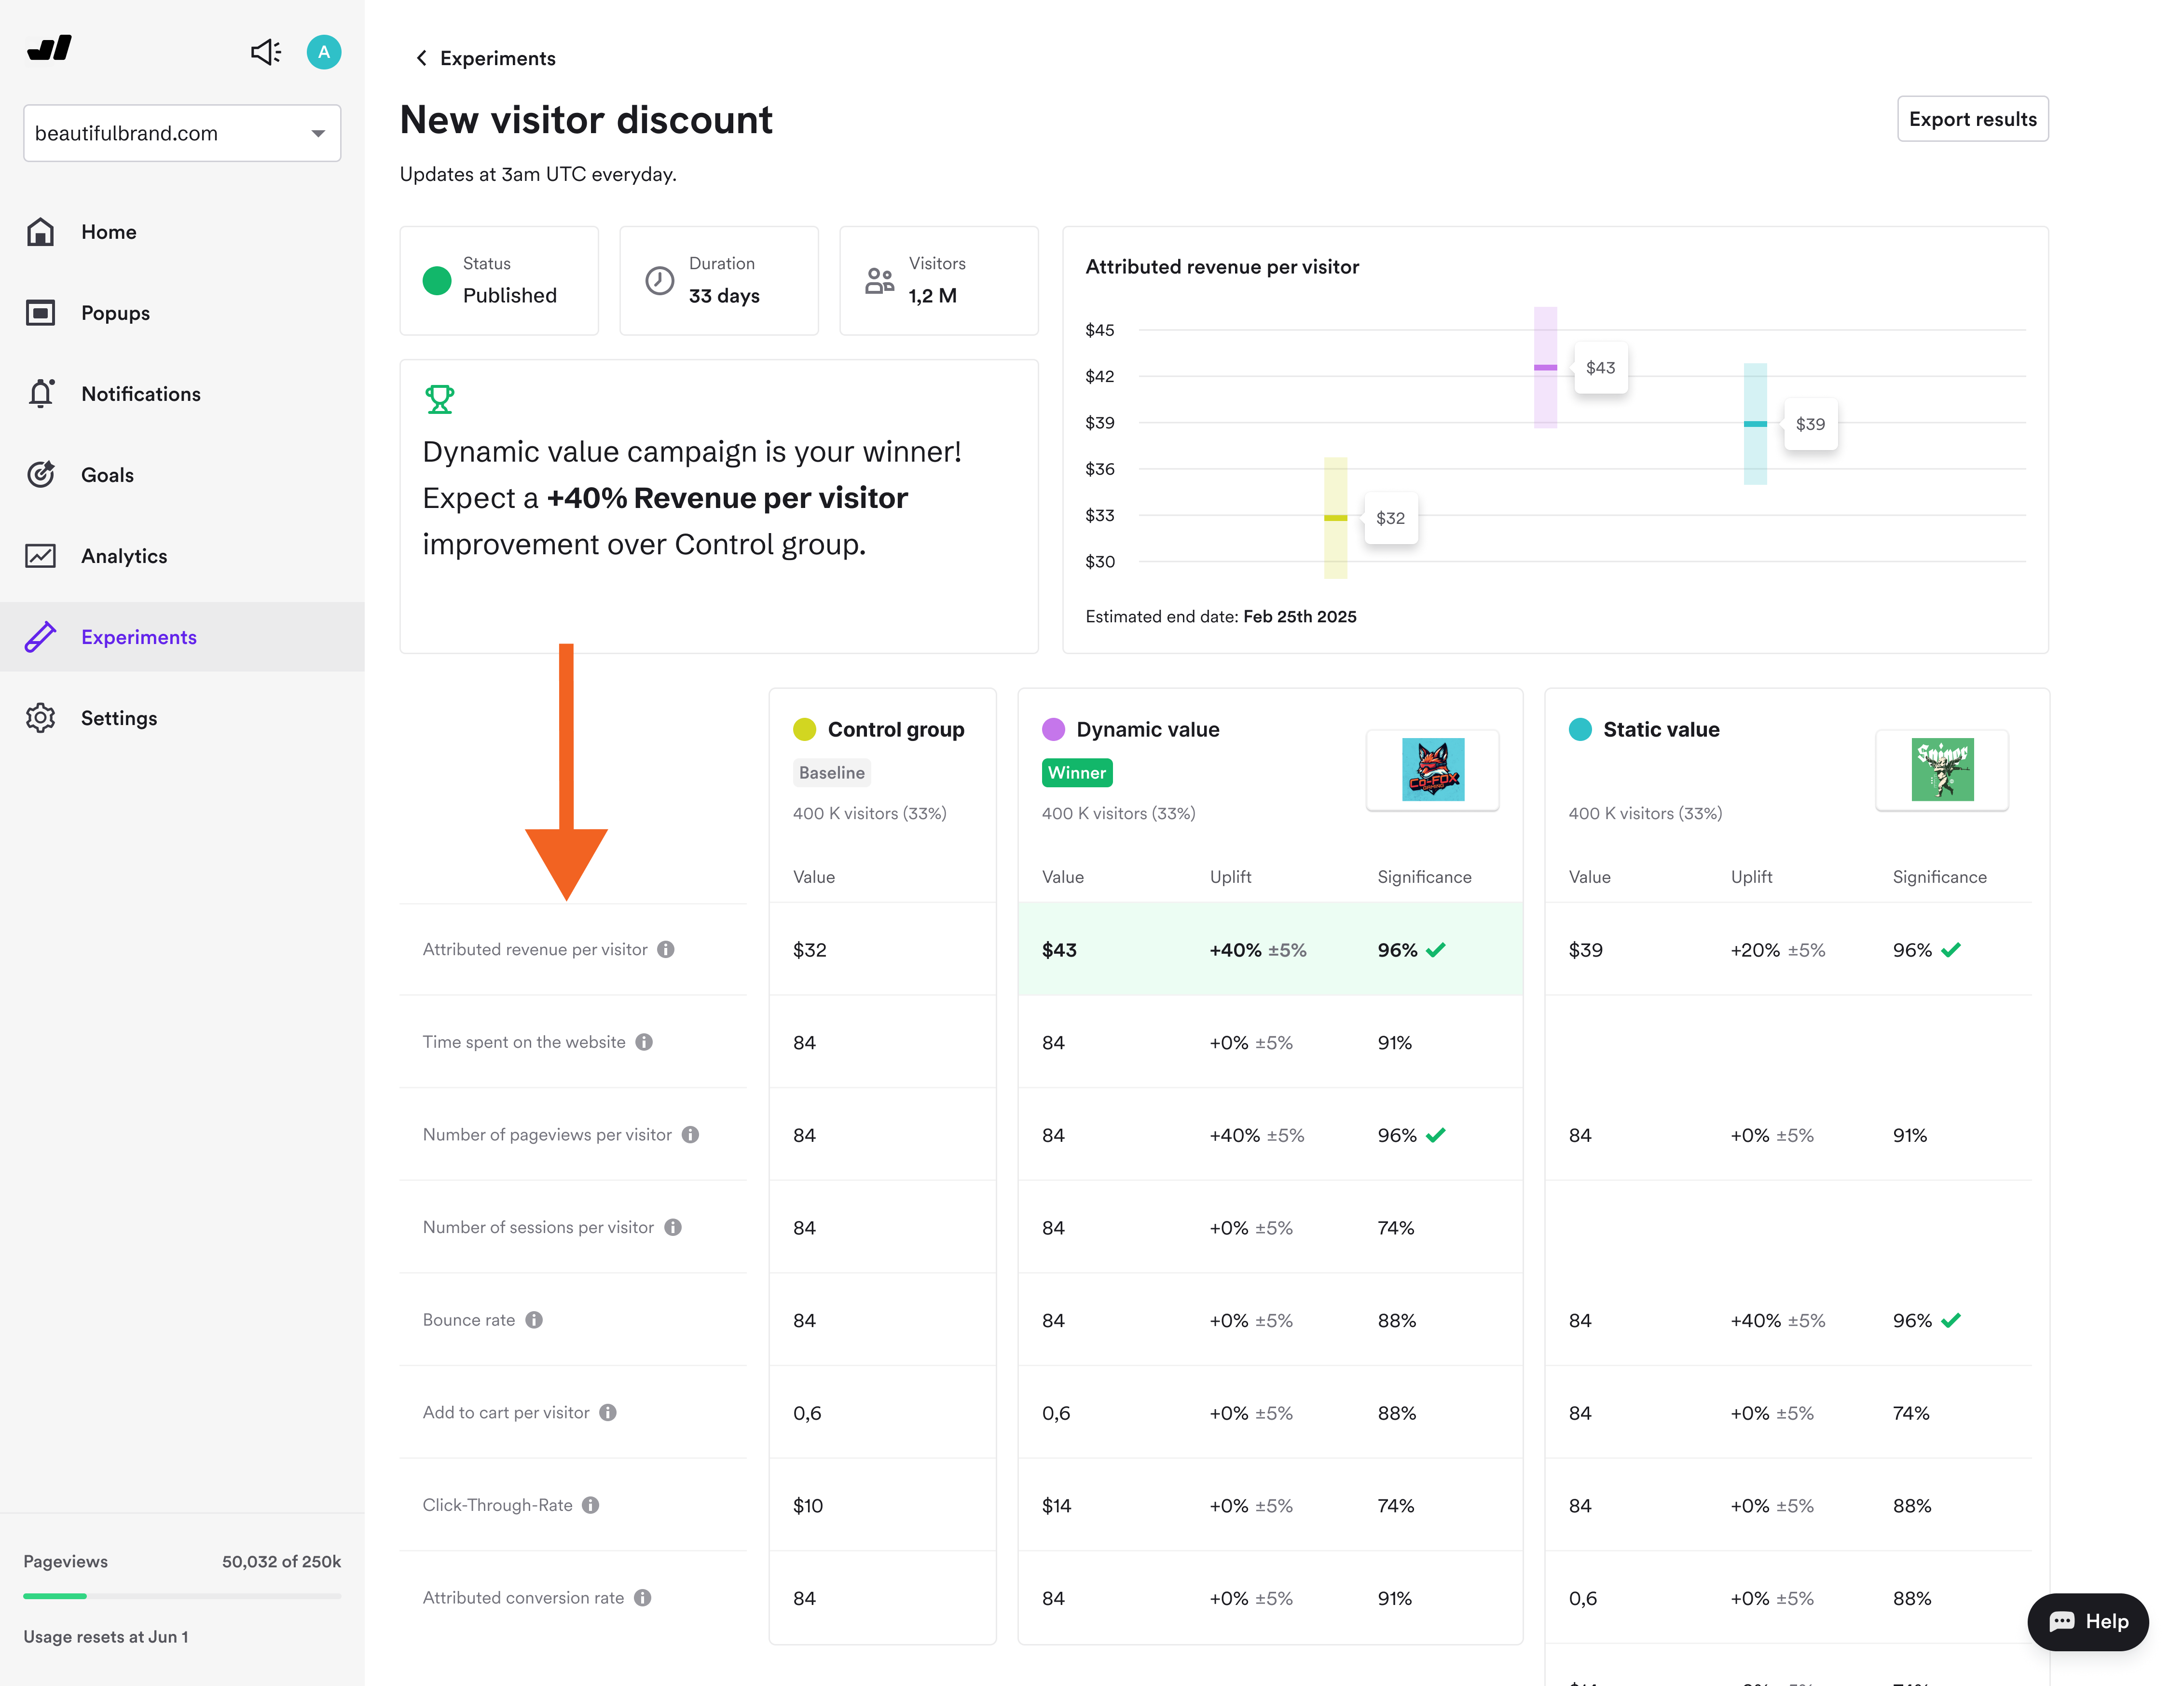Image resolution: width=2184 pixels, height=1686 pixels.
Task: Click info icon beside Number of sessions per visitor
Action: 673,1227
